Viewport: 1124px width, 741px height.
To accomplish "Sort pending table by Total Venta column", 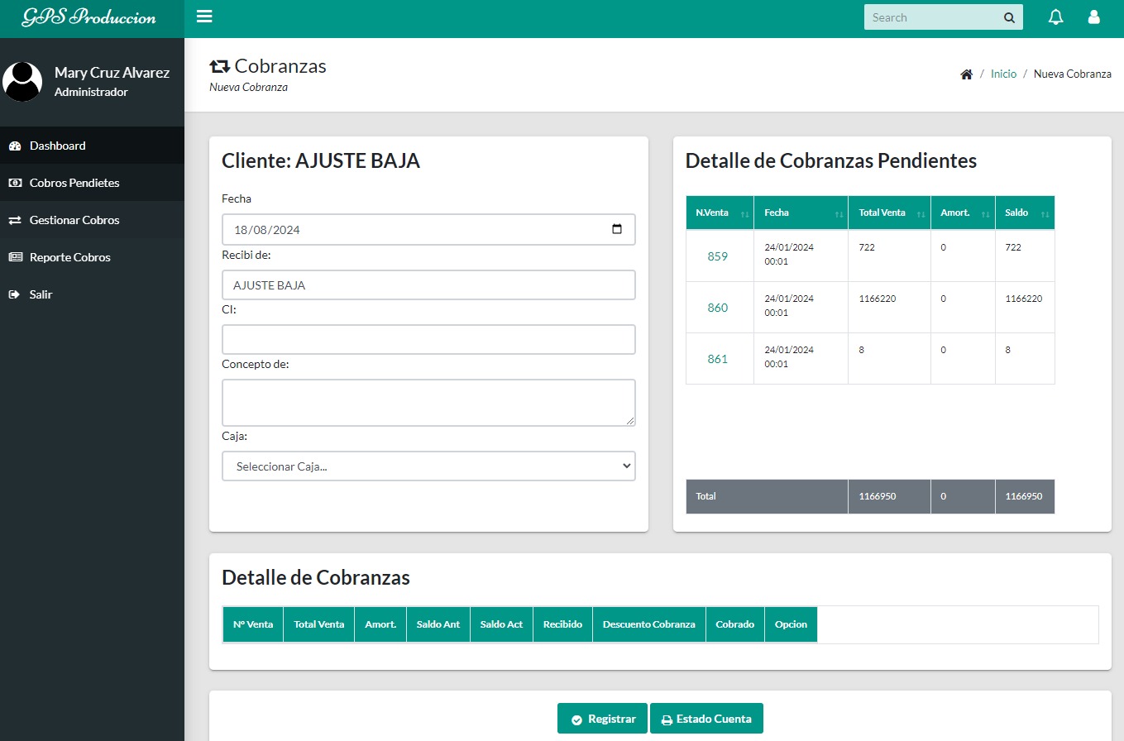I will pos(921,213).
